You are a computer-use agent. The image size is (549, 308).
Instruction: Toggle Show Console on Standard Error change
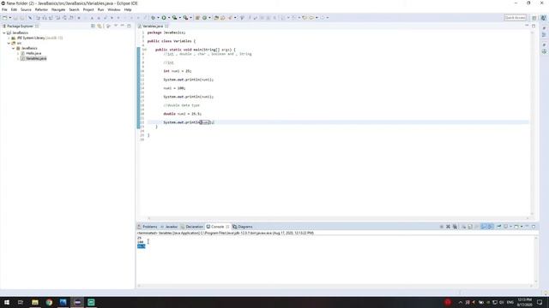click(x=490, y=227)
